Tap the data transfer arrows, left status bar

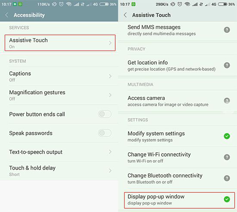pos(83,4)
